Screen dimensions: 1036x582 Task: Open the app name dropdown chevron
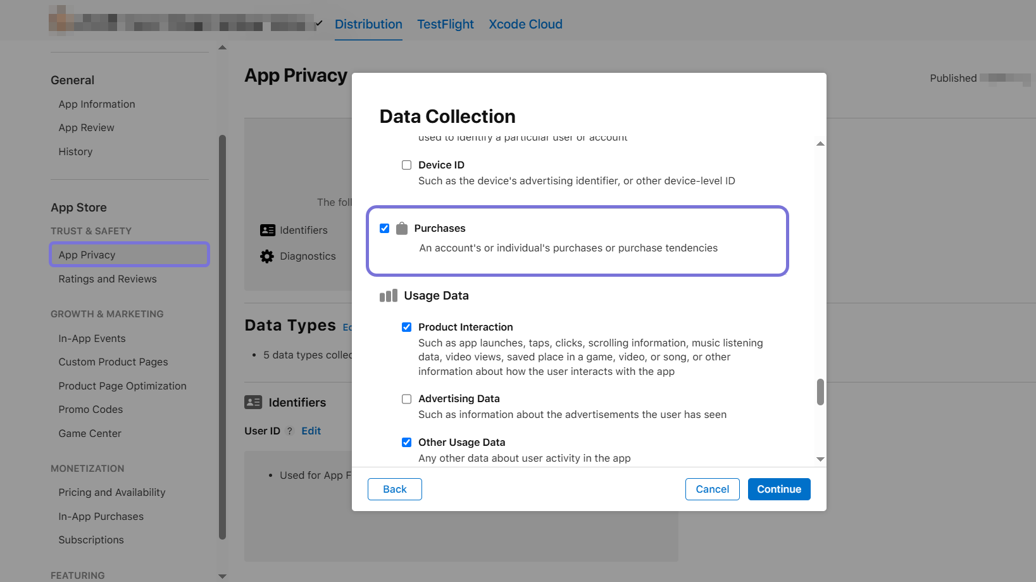(319, 24)
